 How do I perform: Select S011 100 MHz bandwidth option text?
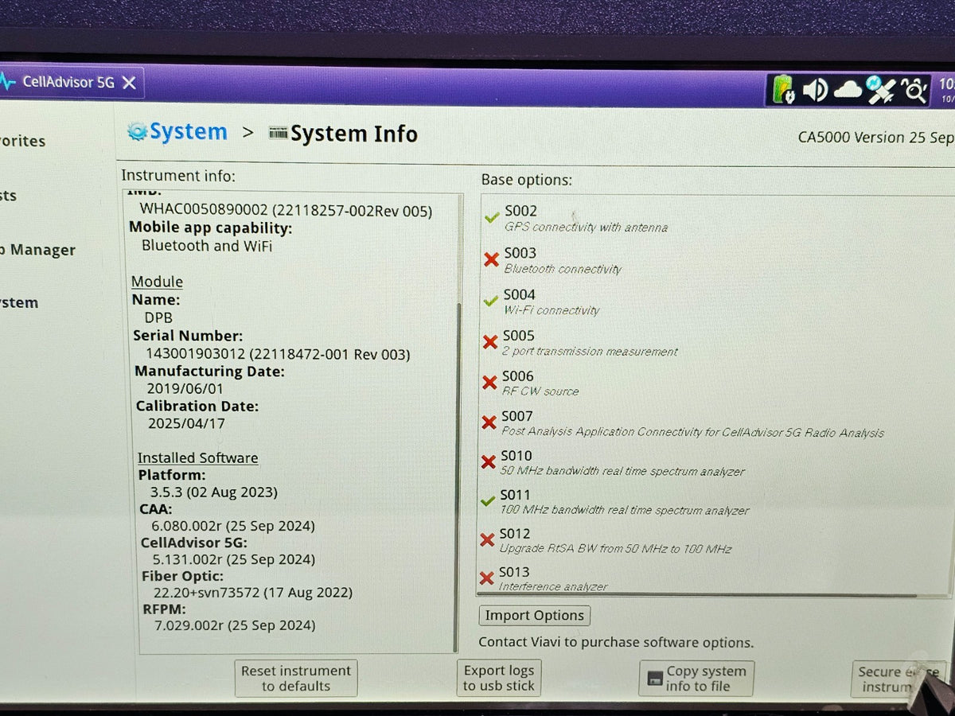tap(624, 502)
